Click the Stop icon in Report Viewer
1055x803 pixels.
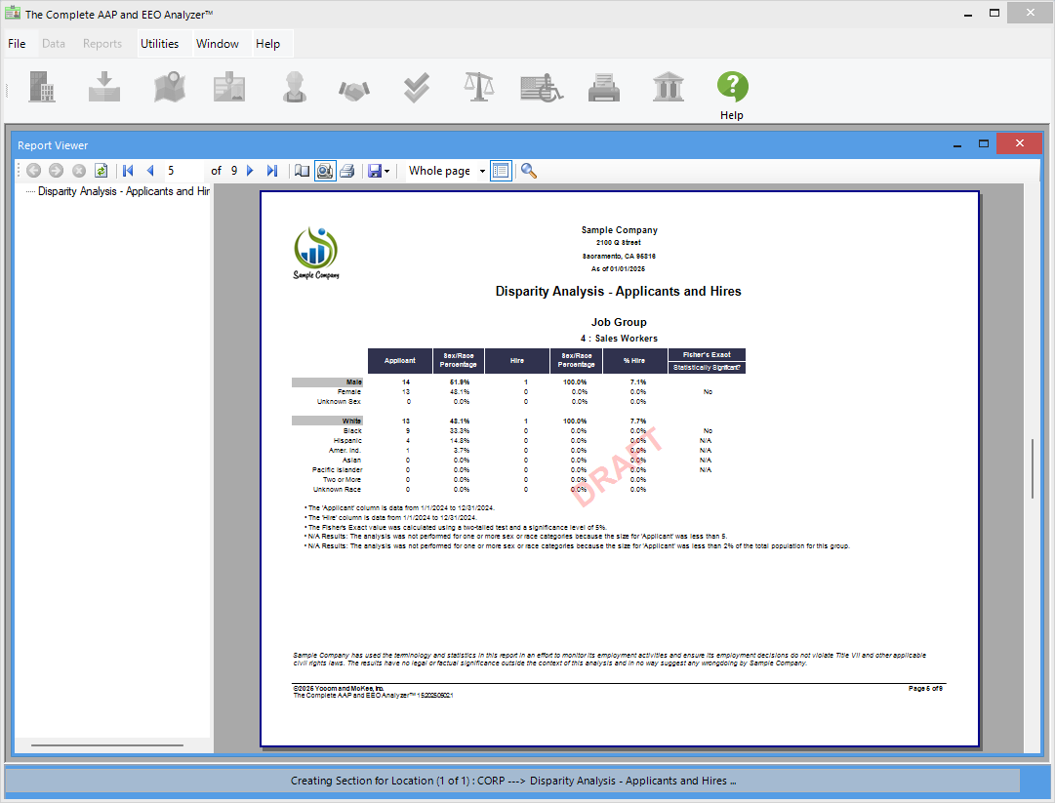pos(79,171)
